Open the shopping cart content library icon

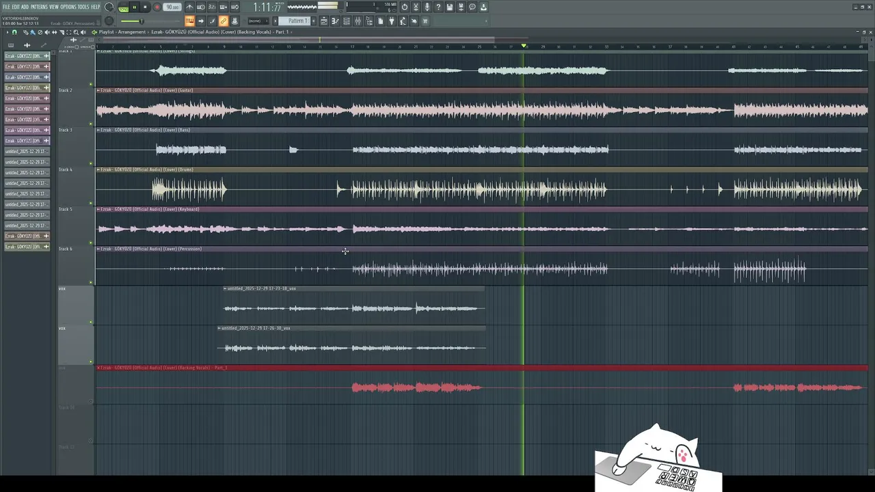click(x=425, y=21)
